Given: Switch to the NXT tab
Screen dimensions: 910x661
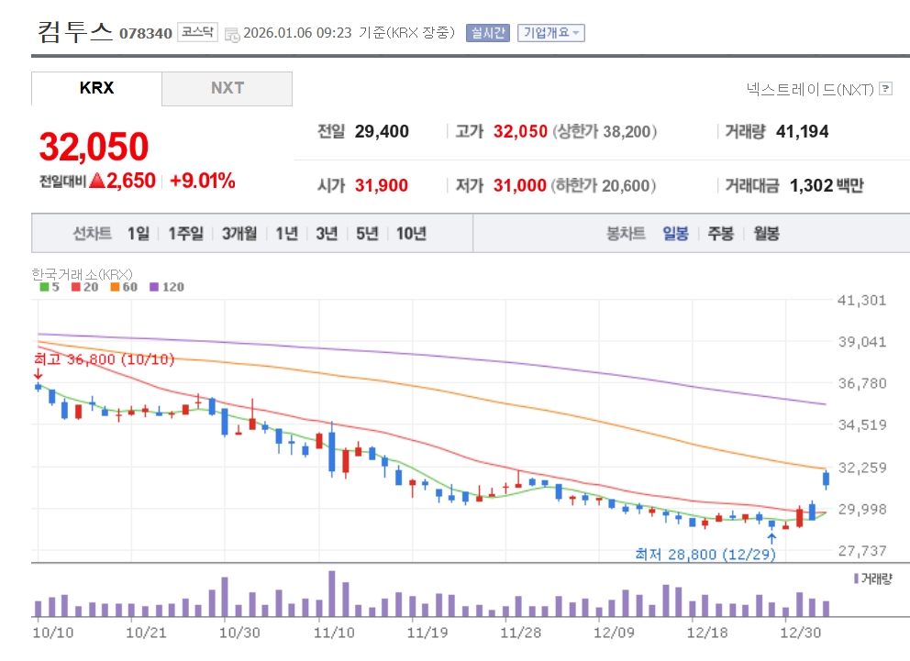Looking at the screenshot, I should (227, 89).
